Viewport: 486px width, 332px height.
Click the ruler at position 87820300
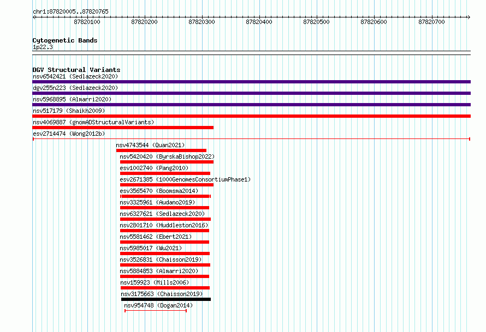[x=202, y=22]
